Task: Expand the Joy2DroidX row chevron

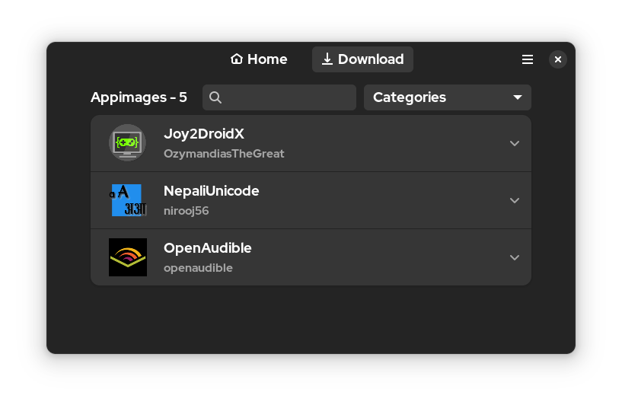Action: click(x=515, y=143)
